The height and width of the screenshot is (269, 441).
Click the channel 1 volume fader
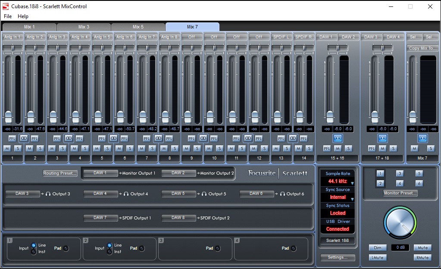point(8,116)
